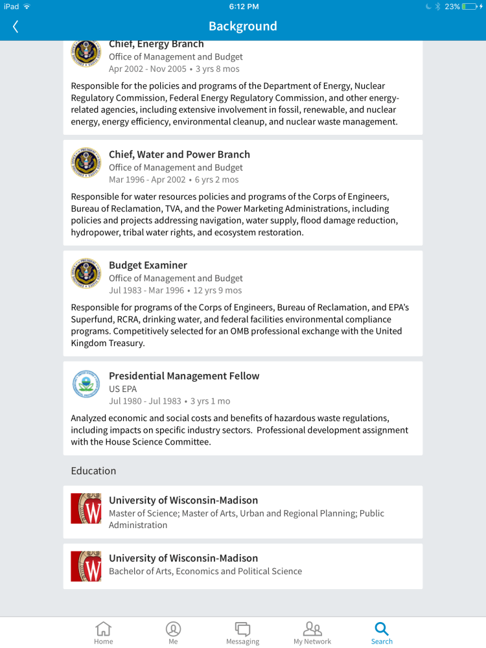Open the Messaging tab icon

pyautogui.click(x=242, y=632)
